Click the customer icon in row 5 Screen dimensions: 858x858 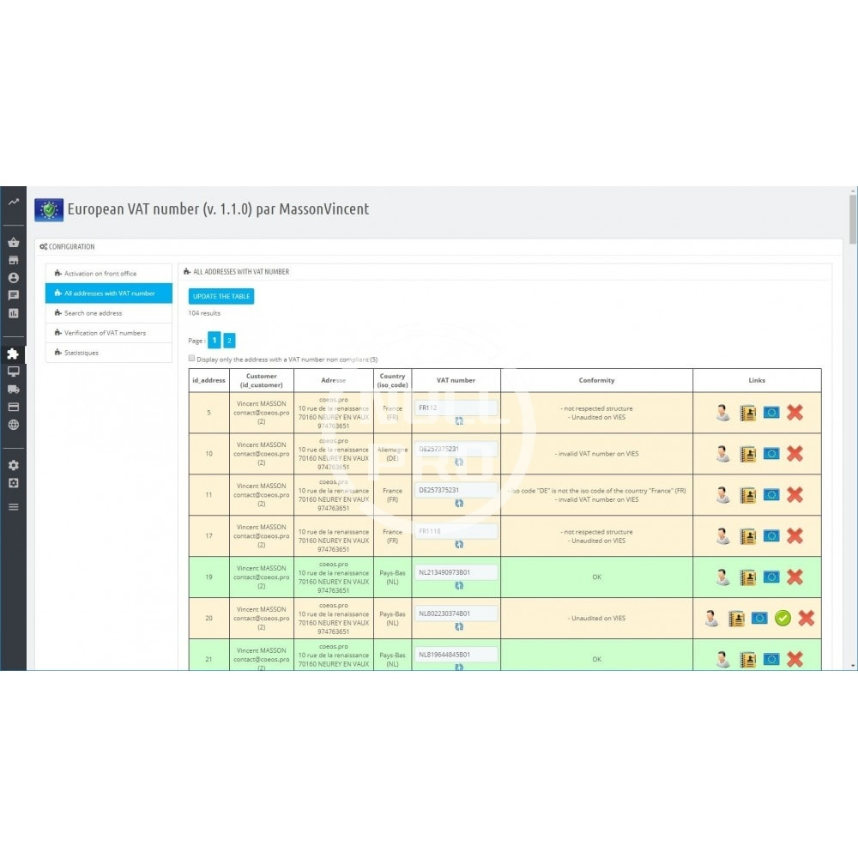click(x=723, y=413)
